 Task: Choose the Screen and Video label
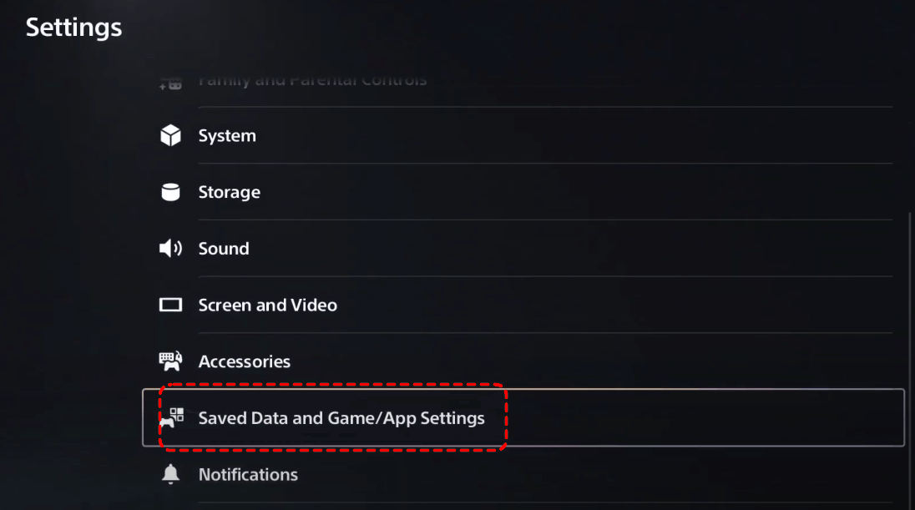(x=268, y=305)
